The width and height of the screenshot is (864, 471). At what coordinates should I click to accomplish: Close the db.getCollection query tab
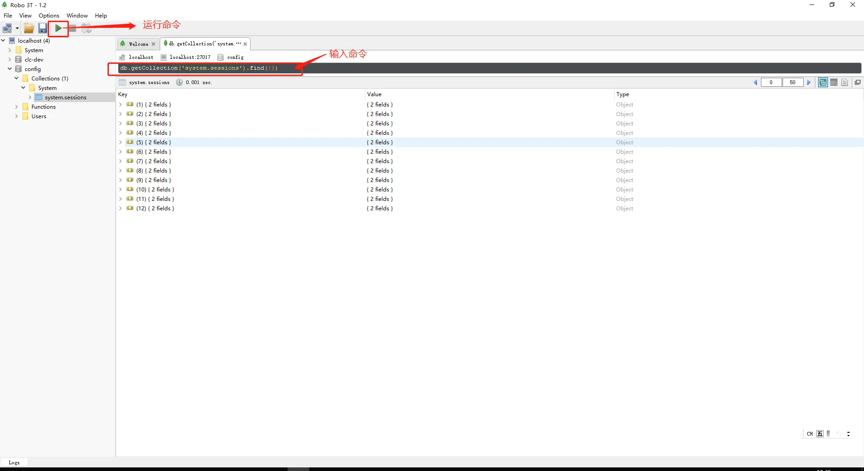pyautogui.click(x=245, y=44)
